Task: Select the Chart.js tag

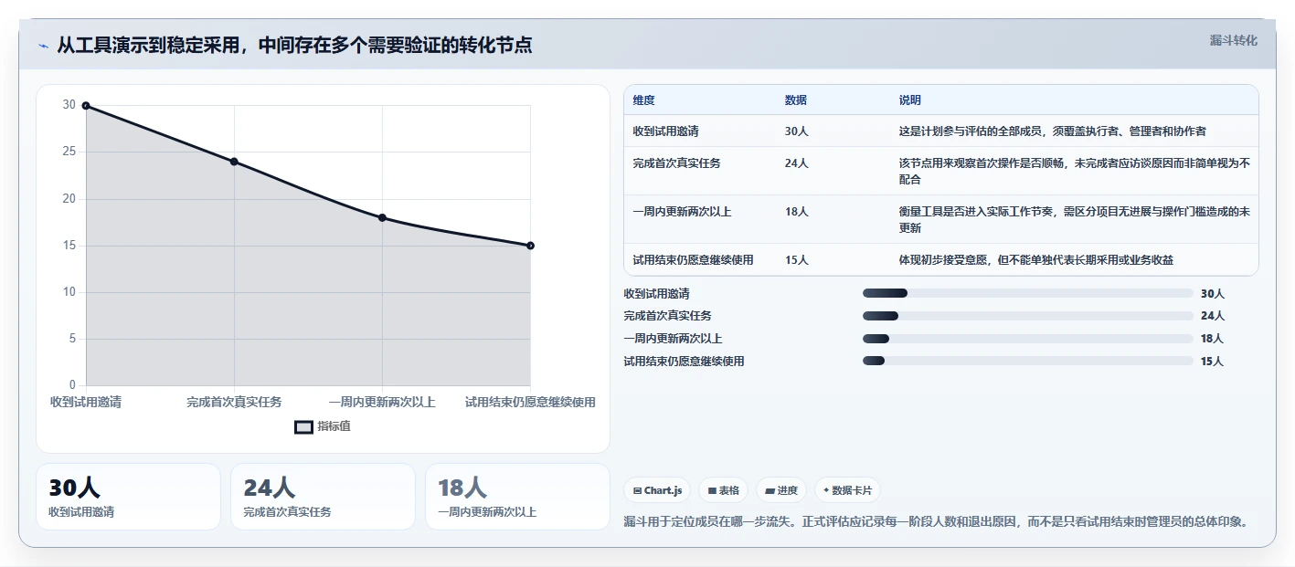Action: pos(657,490)
